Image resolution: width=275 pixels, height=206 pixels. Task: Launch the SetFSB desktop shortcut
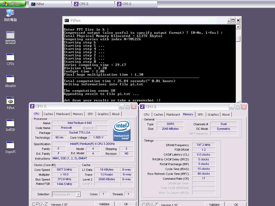[x=10, y=125]
